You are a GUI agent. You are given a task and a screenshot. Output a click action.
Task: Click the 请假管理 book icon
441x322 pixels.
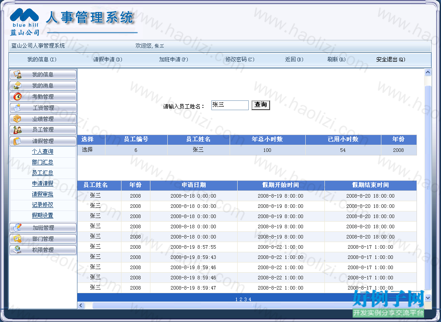tap(17, 141)
